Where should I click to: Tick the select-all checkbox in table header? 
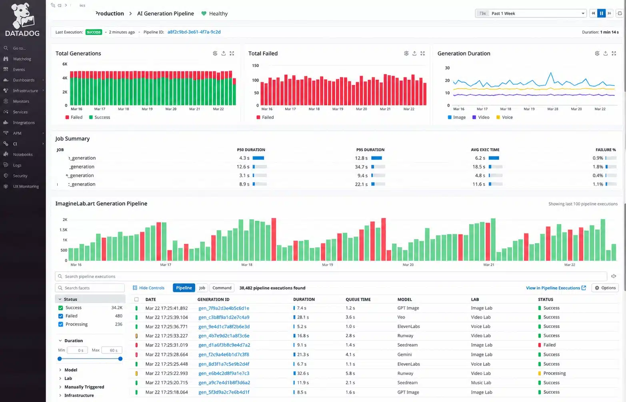pyautogui.click(x=136, y=299)
